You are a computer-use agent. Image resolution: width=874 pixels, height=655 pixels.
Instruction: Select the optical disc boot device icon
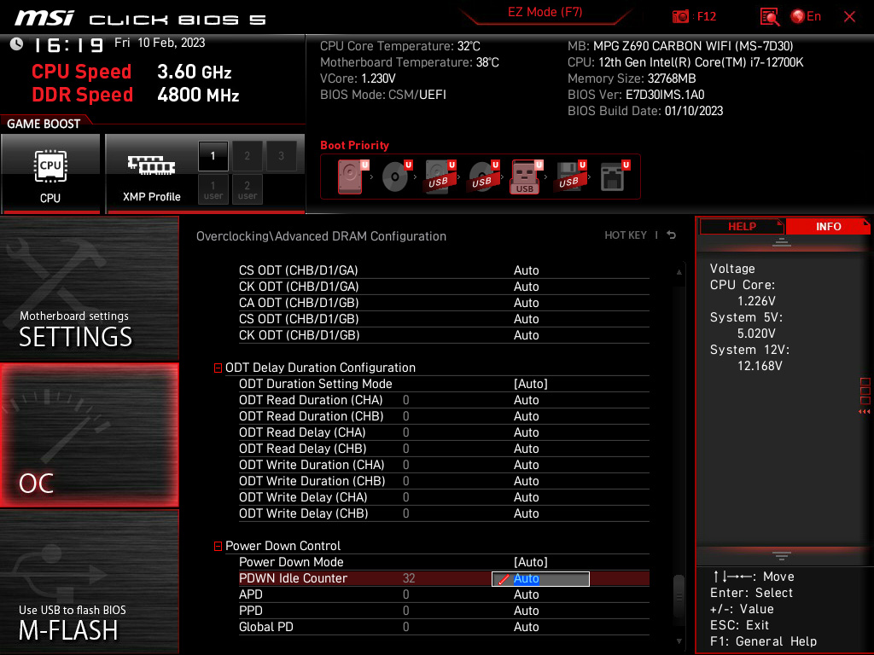click(x=396, y=177)
